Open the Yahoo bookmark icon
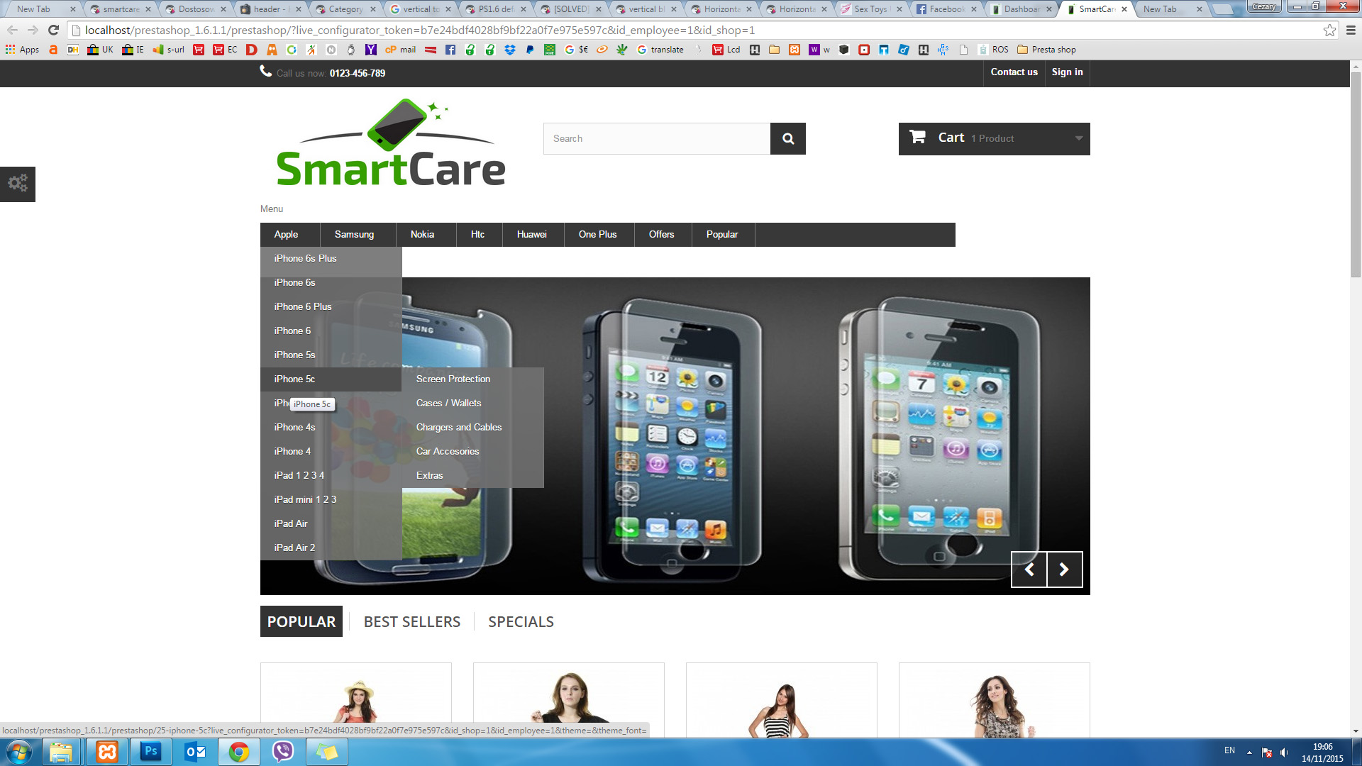This screenshot has height=766, width=1362. tap(371, 50)
